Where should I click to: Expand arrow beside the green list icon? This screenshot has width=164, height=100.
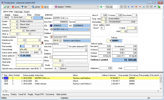pos(104,7)
